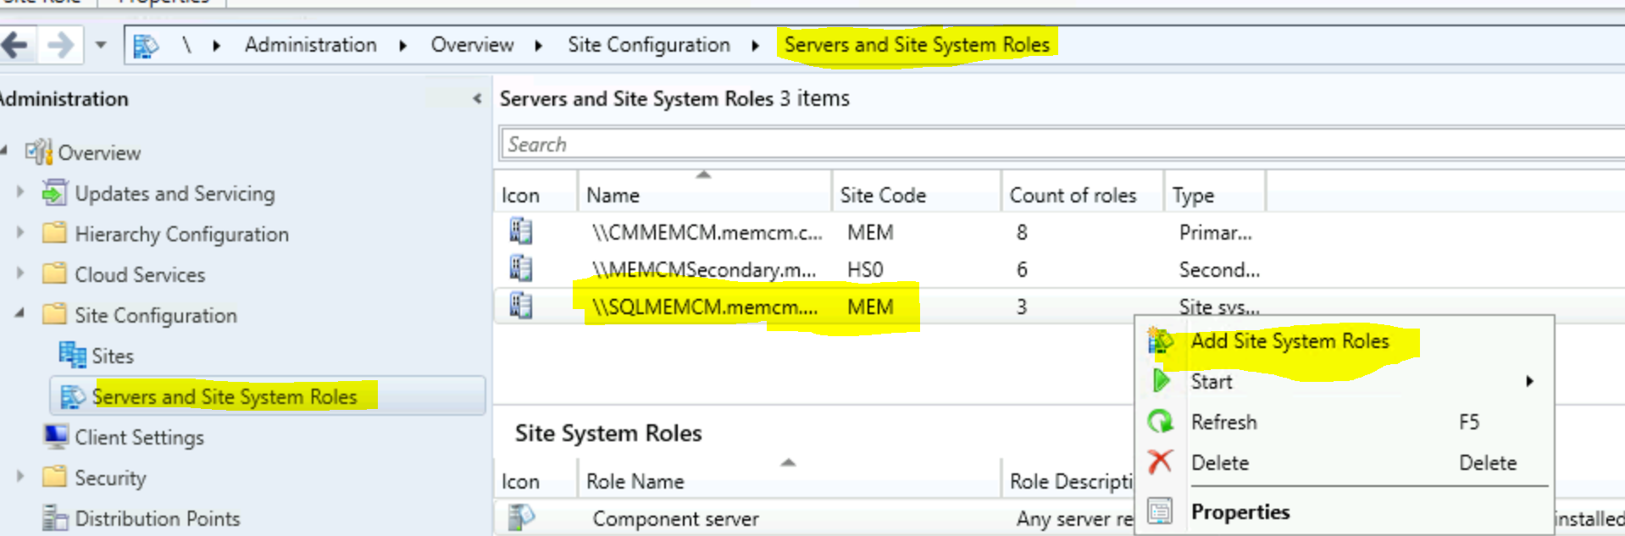
Task: Go forward using the Forward arrow
Action: [x=60, y=45]
